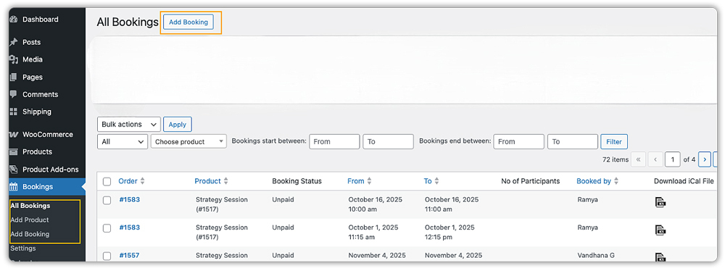Image resolution: width=725 pixels, height=268 pixels.
Task: Click the current page number field
Action: pyautogui.click(x=673, y=159)
